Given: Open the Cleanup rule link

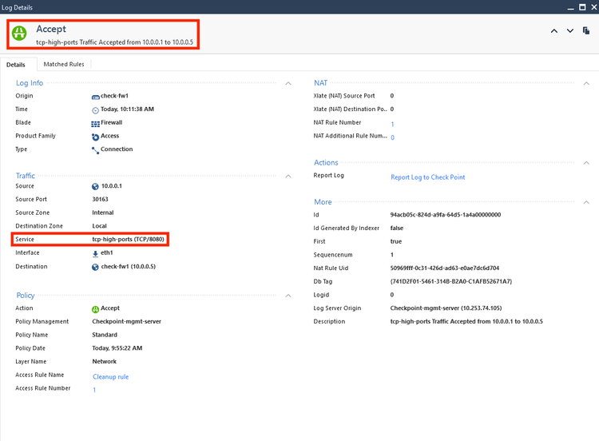Looking at the screenshot, I should pyautogui.click(x=110, y=376).
